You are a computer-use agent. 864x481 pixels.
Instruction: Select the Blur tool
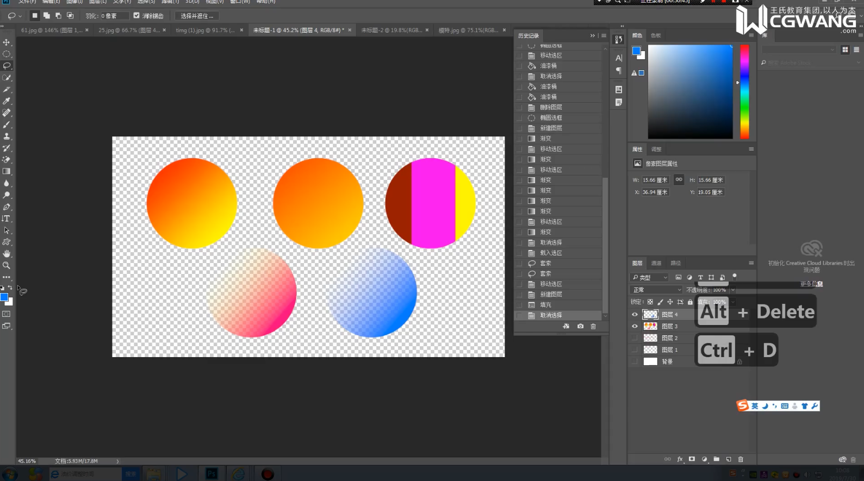(x=7, y=183)
